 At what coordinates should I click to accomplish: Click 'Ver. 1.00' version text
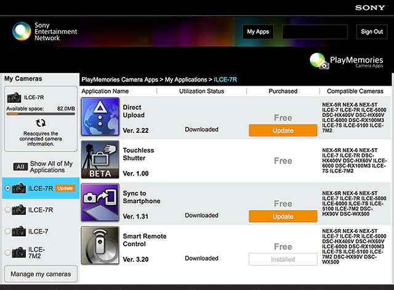[135, 174]
